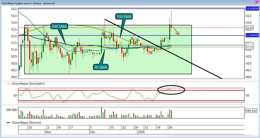
Task: Click date tick '19' on time axis
Action: tap(158, 128)
